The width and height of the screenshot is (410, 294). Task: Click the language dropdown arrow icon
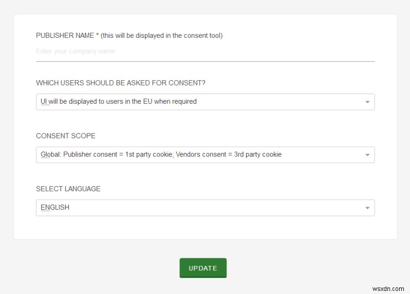(x=367, y=208)
